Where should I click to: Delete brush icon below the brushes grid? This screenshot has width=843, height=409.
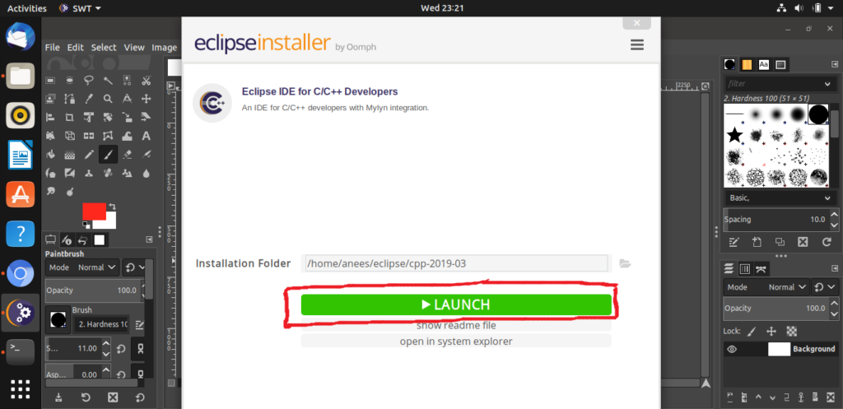click(x=803, y=242)
